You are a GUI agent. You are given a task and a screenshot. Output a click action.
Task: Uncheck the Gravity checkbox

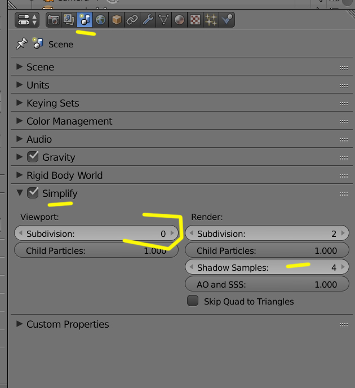[x=33, y=157]
